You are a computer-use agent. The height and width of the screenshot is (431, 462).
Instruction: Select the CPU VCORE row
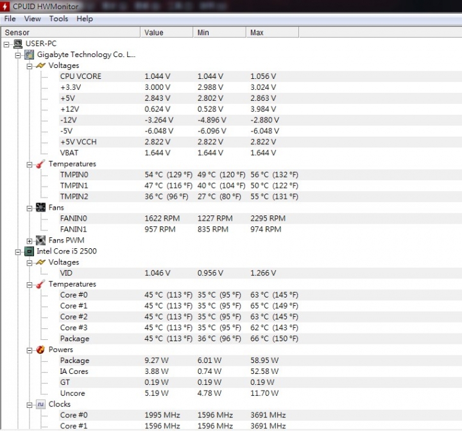pos(260,76)
